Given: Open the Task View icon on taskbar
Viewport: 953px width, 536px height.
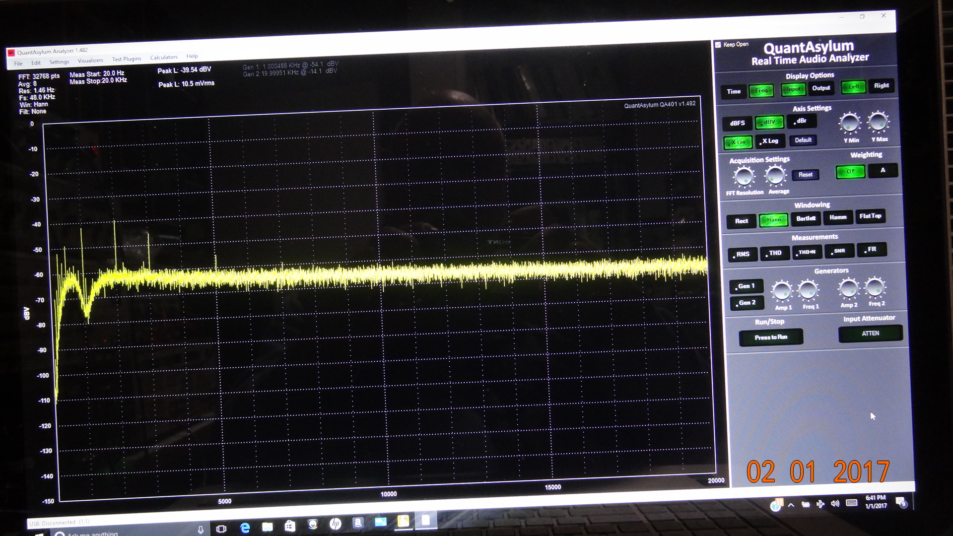Looking at the screenshot, I should click(221, 529).
